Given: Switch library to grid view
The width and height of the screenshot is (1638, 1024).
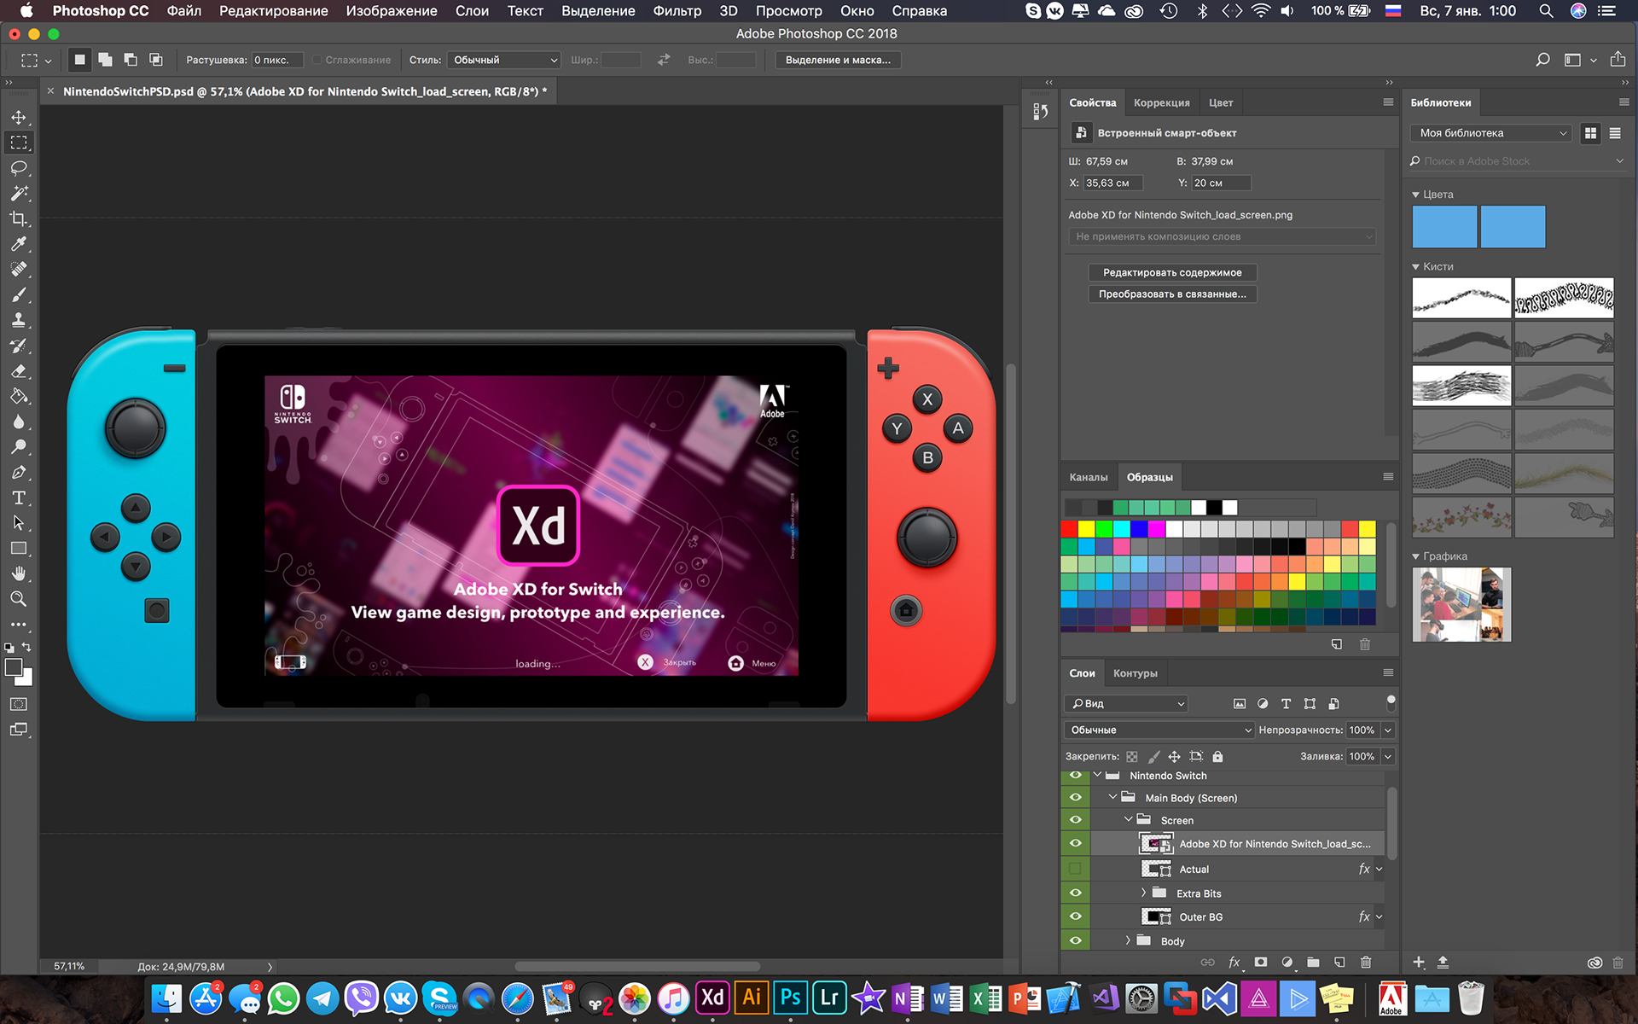Looking at the screenshot, I should tap(1590, 133).
